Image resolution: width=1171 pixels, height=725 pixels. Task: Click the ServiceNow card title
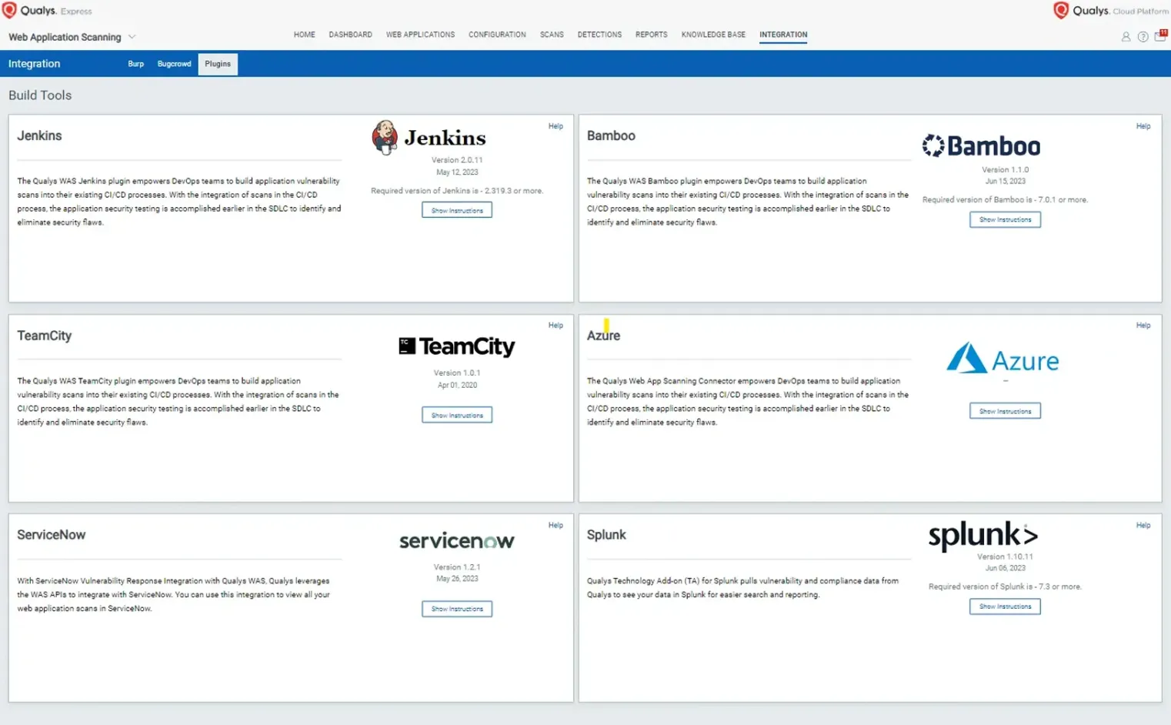52,535
